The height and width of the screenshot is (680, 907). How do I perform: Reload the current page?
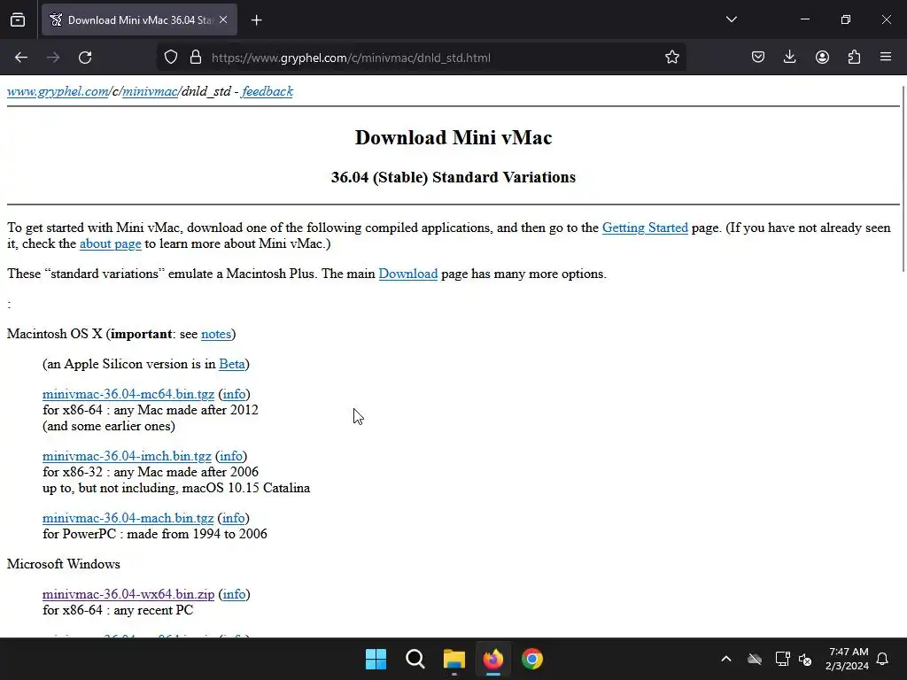click(85, 58)
